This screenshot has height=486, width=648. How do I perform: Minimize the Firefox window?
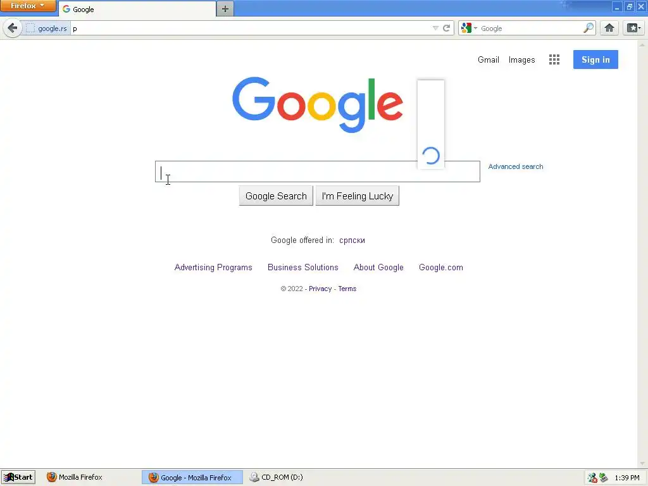[617, 6]
